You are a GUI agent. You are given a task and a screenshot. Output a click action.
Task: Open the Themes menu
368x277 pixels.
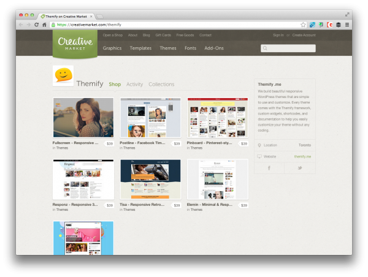[x=168, y=48]
